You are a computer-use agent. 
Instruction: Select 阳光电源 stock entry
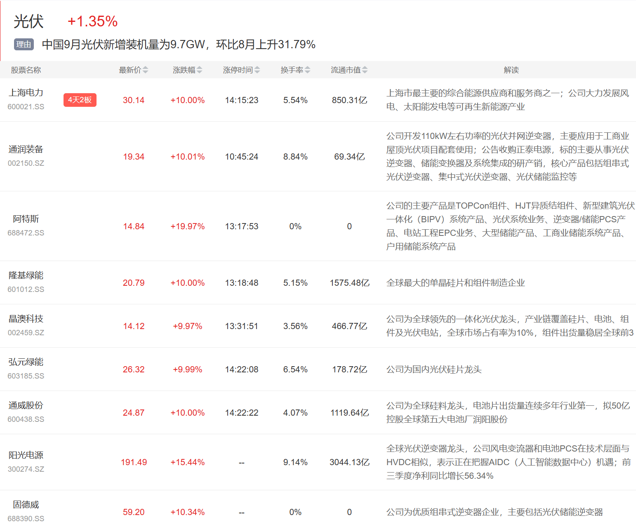(26, 455)
